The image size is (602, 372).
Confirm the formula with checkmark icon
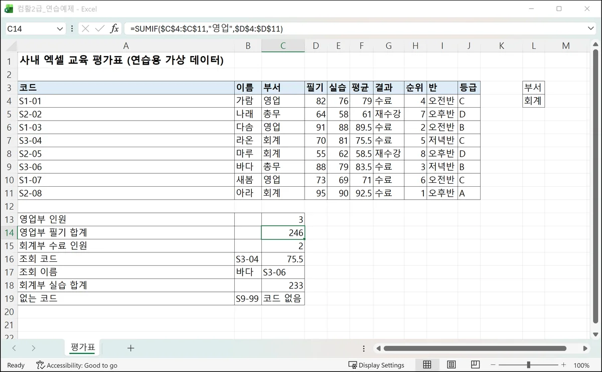coord(99,29)
